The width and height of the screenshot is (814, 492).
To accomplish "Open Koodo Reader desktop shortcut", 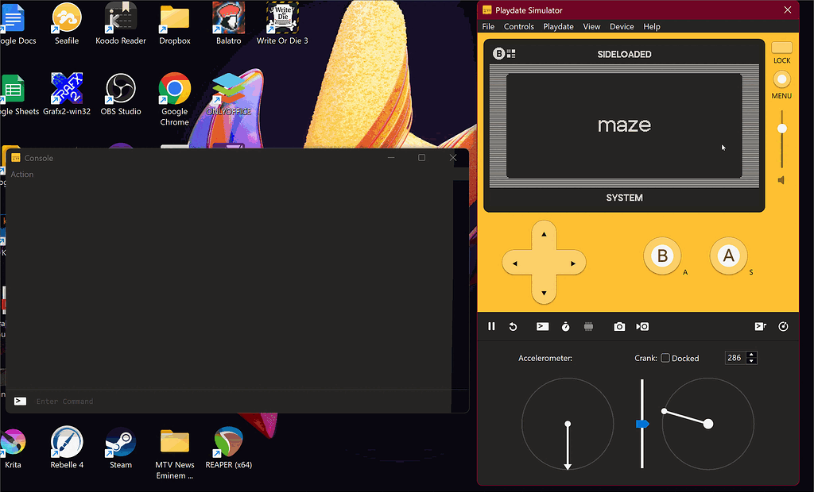I will (x=121, y=23).
